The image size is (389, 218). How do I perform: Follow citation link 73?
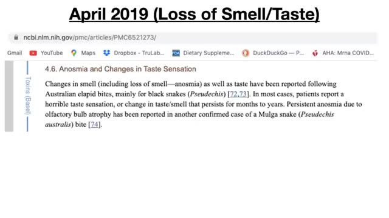point(243,94)
